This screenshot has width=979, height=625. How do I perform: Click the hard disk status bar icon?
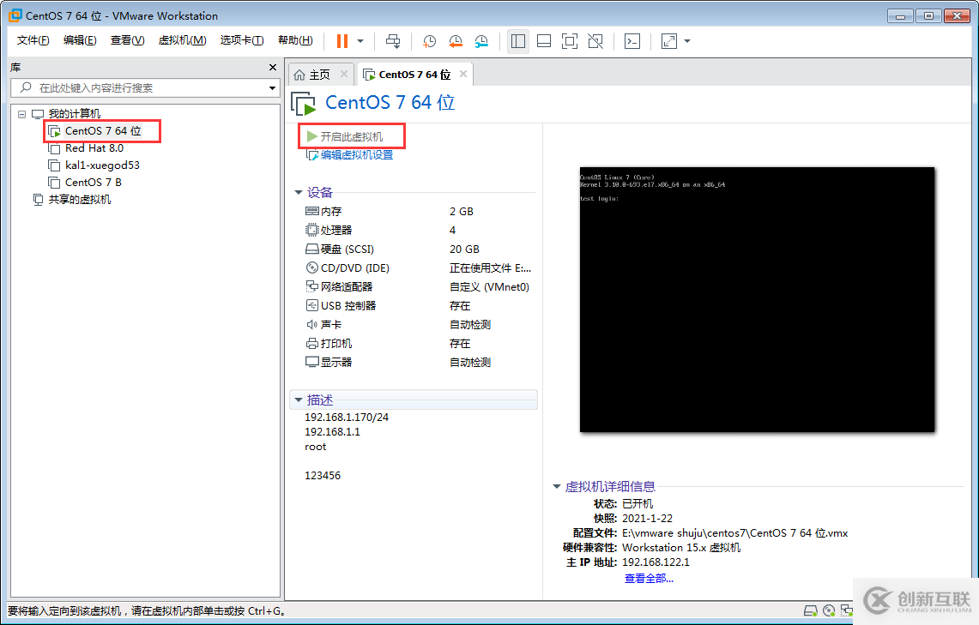811,610
